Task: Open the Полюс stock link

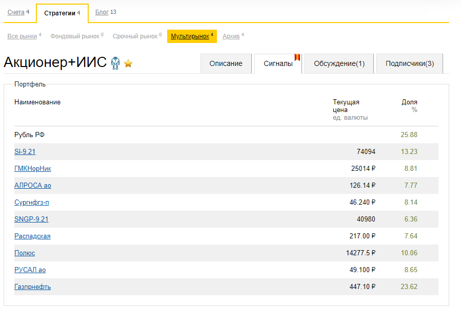Action: [25, 253]
